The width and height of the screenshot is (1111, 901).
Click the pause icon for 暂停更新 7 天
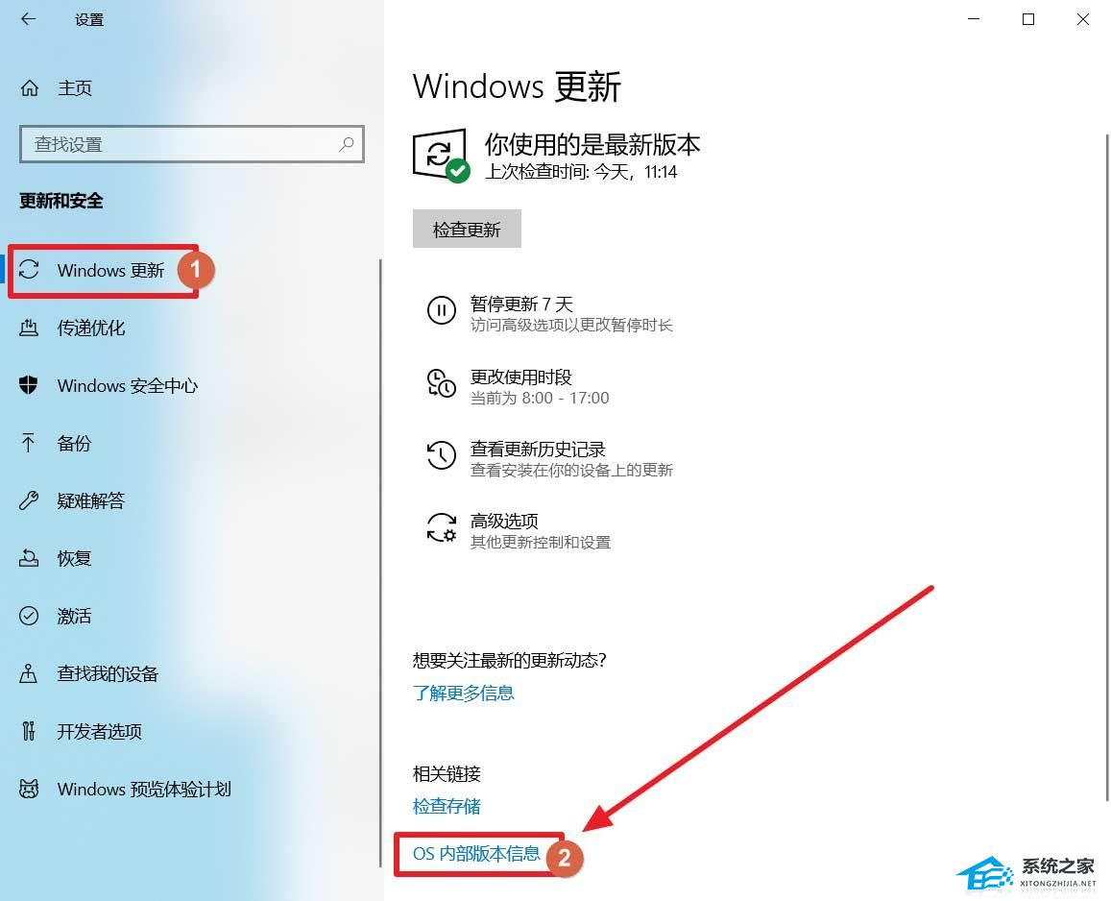click(x=441, y=310)
